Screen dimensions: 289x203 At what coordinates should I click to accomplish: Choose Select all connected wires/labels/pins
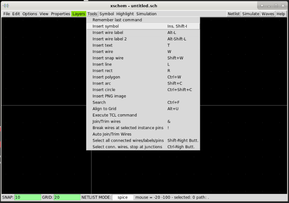[143, 141]
